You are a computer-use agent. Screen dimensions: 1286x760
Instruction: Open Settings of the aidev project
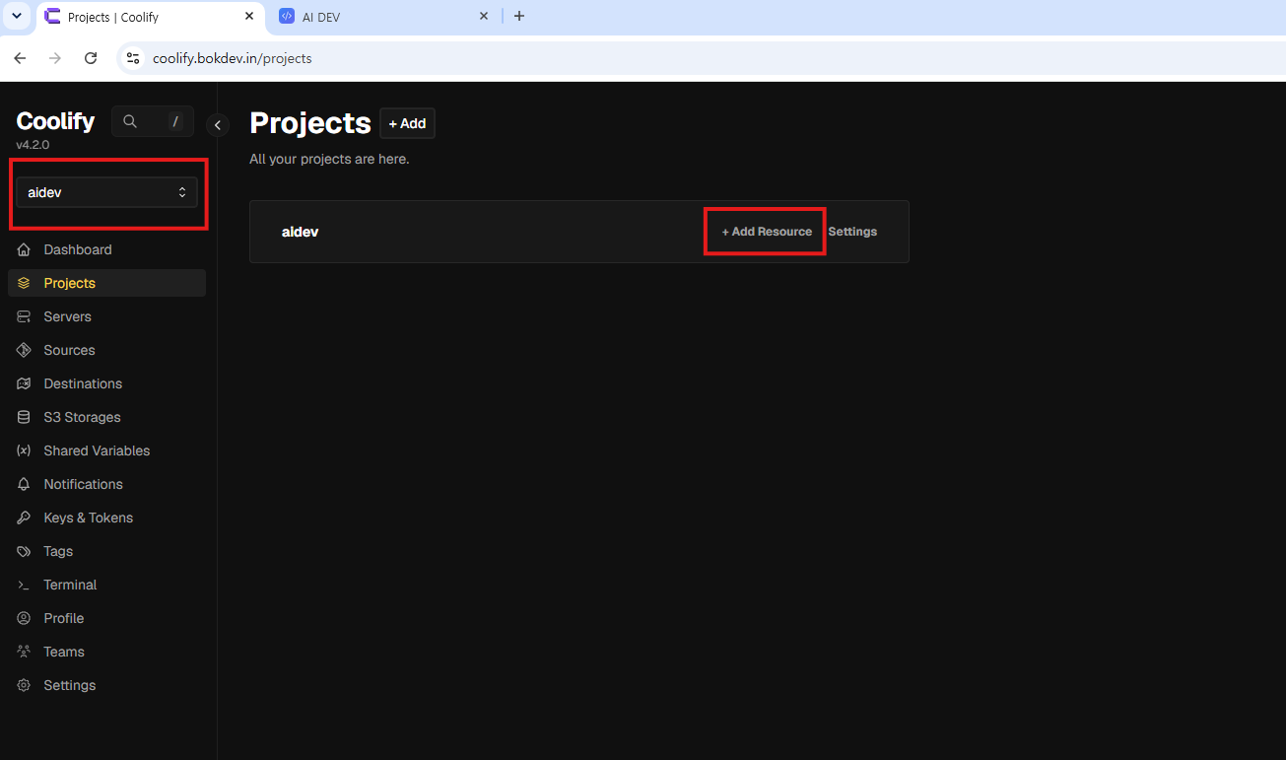[x=852, y=232]
